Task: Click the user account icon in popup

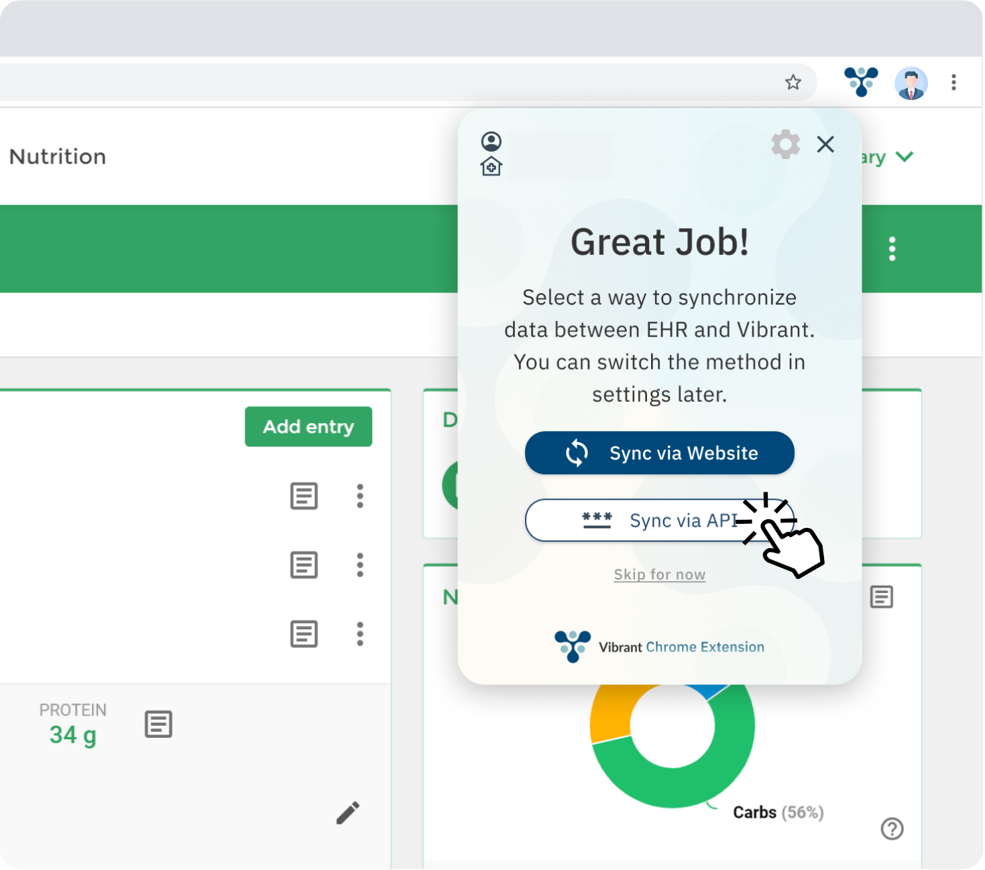Action: pyautogui.click(x=491, y=142)
